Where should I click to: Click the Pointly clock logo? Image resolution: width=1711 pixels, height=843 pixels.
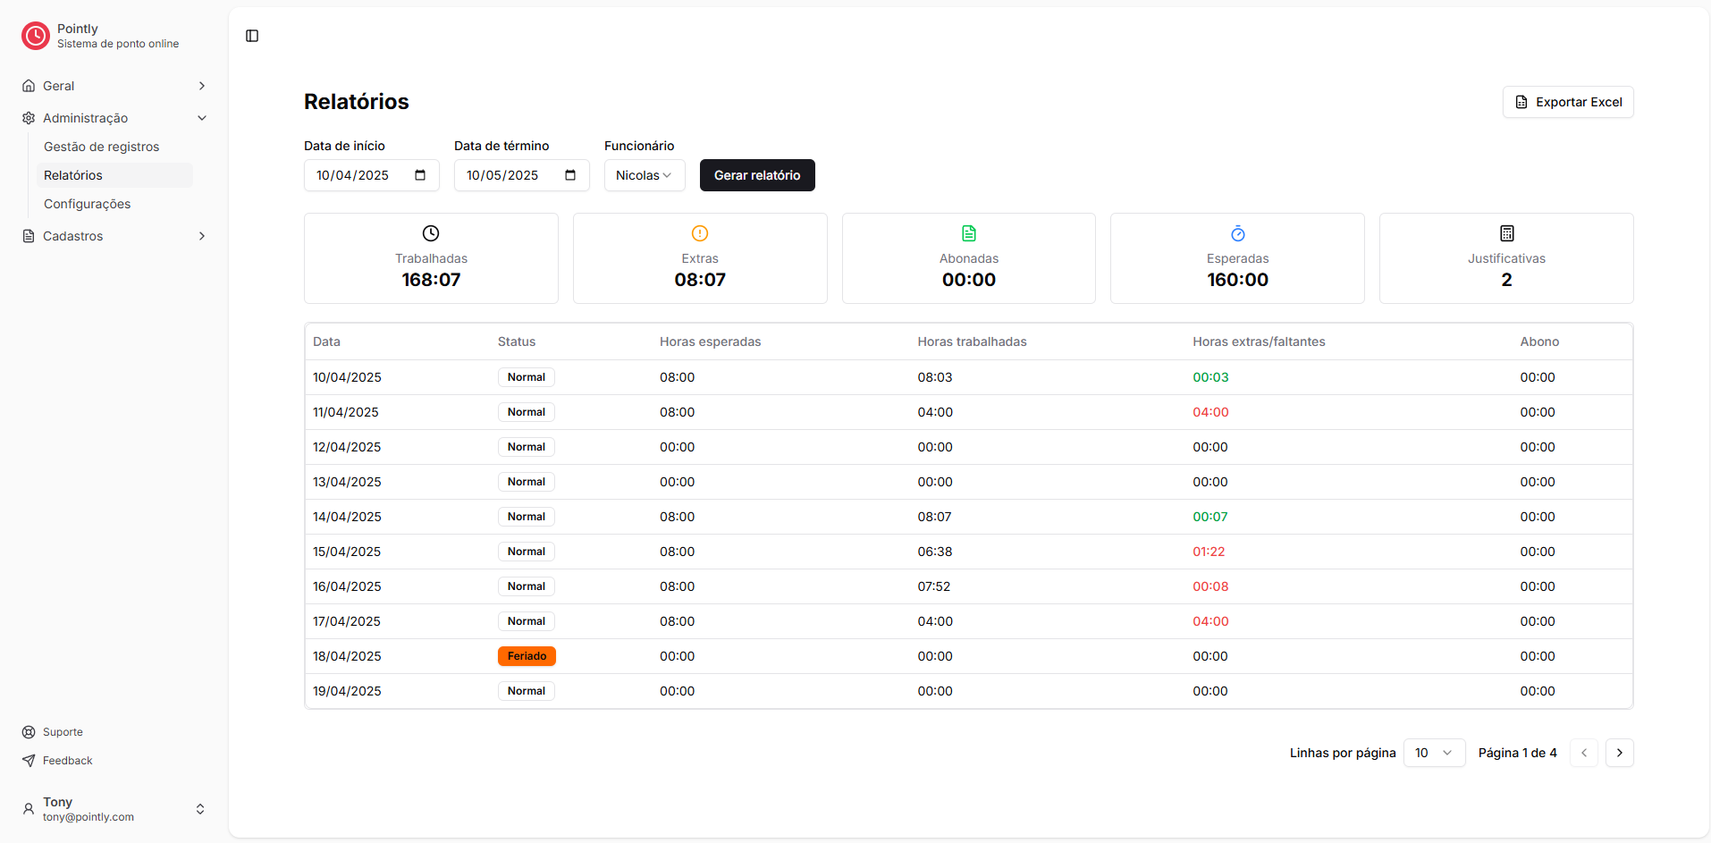[x=36, y=36]
